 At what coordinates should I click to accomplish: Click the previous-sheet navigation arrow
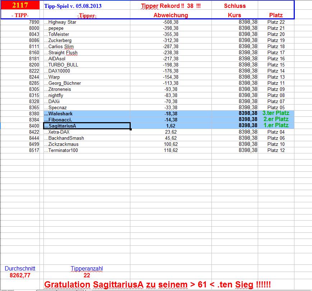click(6, 290)
